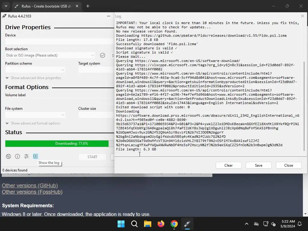Viewport: 308px width, 231px height.
Task: Open notifications bell icon
Action: pyautogui.click(x=300, y=224)
